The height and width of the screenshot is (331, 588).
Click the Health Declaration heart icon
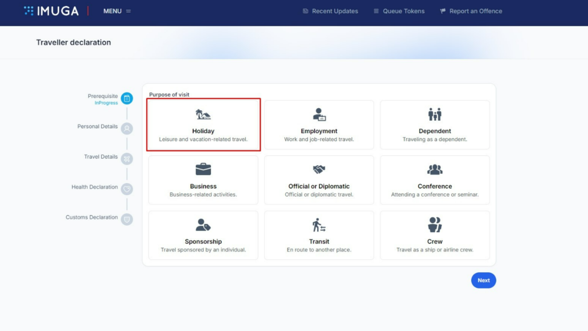tap(127, 189)
